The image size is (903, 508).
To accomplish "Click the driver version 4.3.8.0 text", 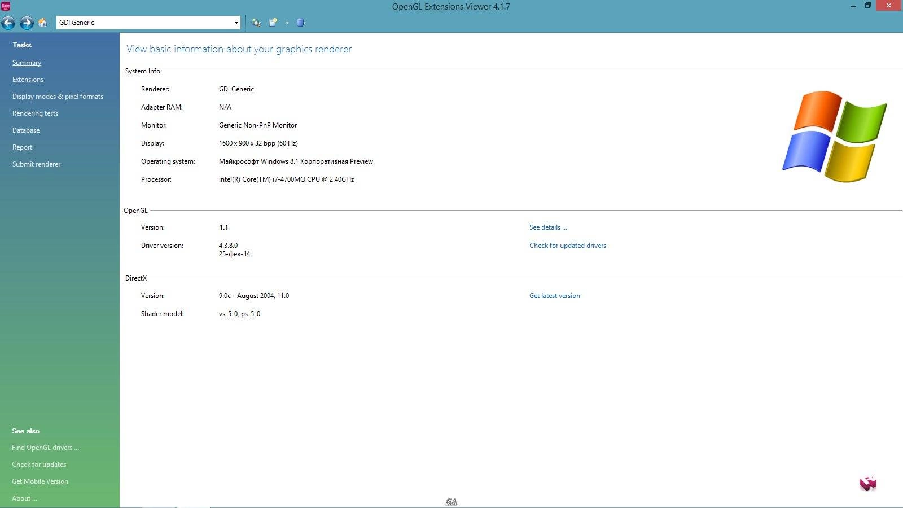I will [x=228, y=246].
